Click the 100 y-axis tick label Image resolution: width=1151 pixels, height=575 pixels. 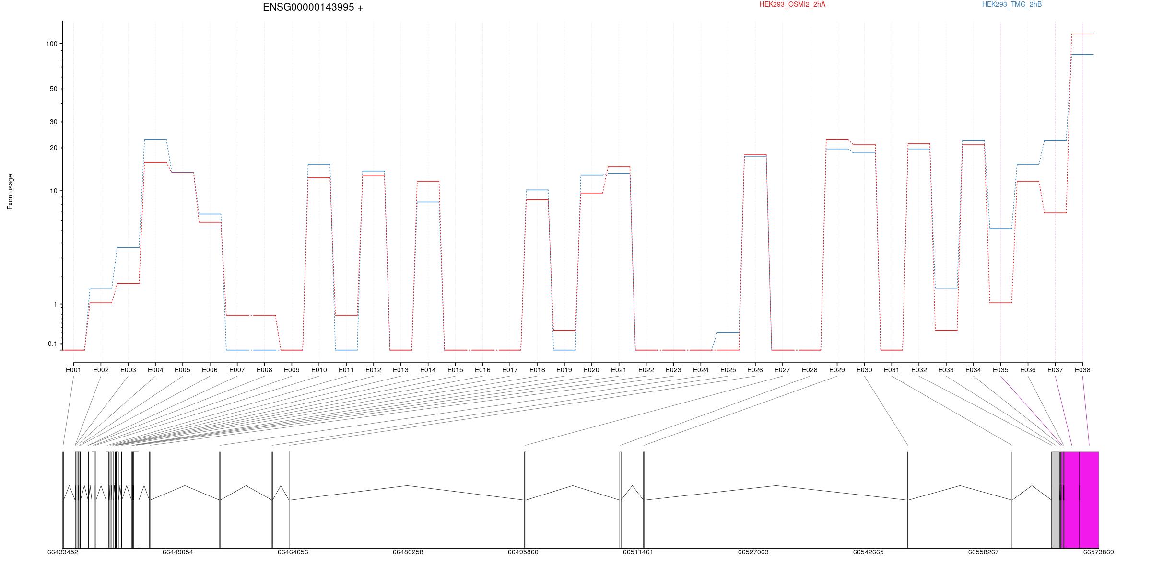(x=51, y=44)
